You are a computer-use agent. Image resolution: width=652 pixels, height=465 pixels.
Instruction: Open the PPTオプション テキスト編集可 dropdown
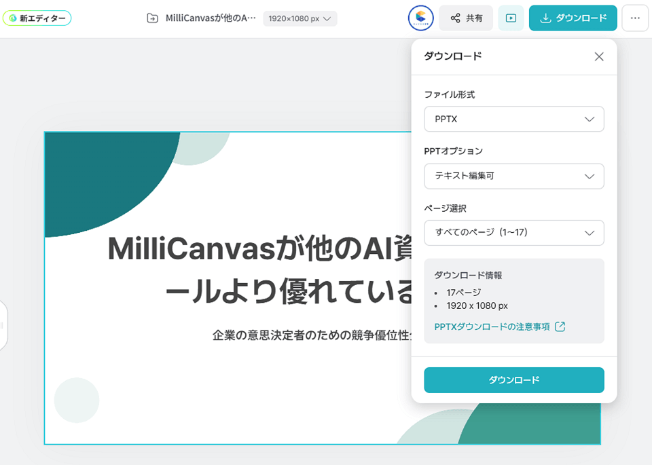[x=514, y=176]
